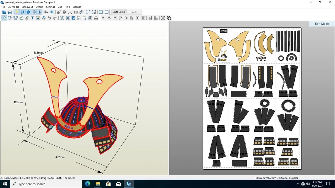The width and height of the screenshot is (335, 188).
Task: Click the Edit Mode label
Action: point(322,24)
